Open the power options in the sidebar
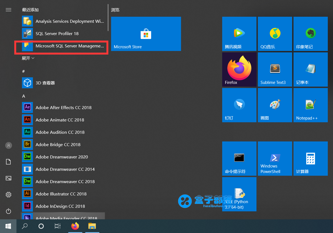333x233 pixels. tap(8, 211)
